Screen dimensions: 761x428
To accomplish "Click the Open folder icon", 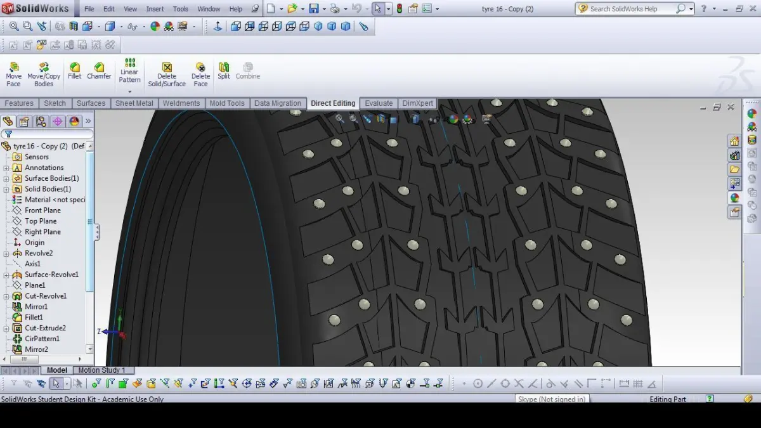I will (x=292, y=9).
